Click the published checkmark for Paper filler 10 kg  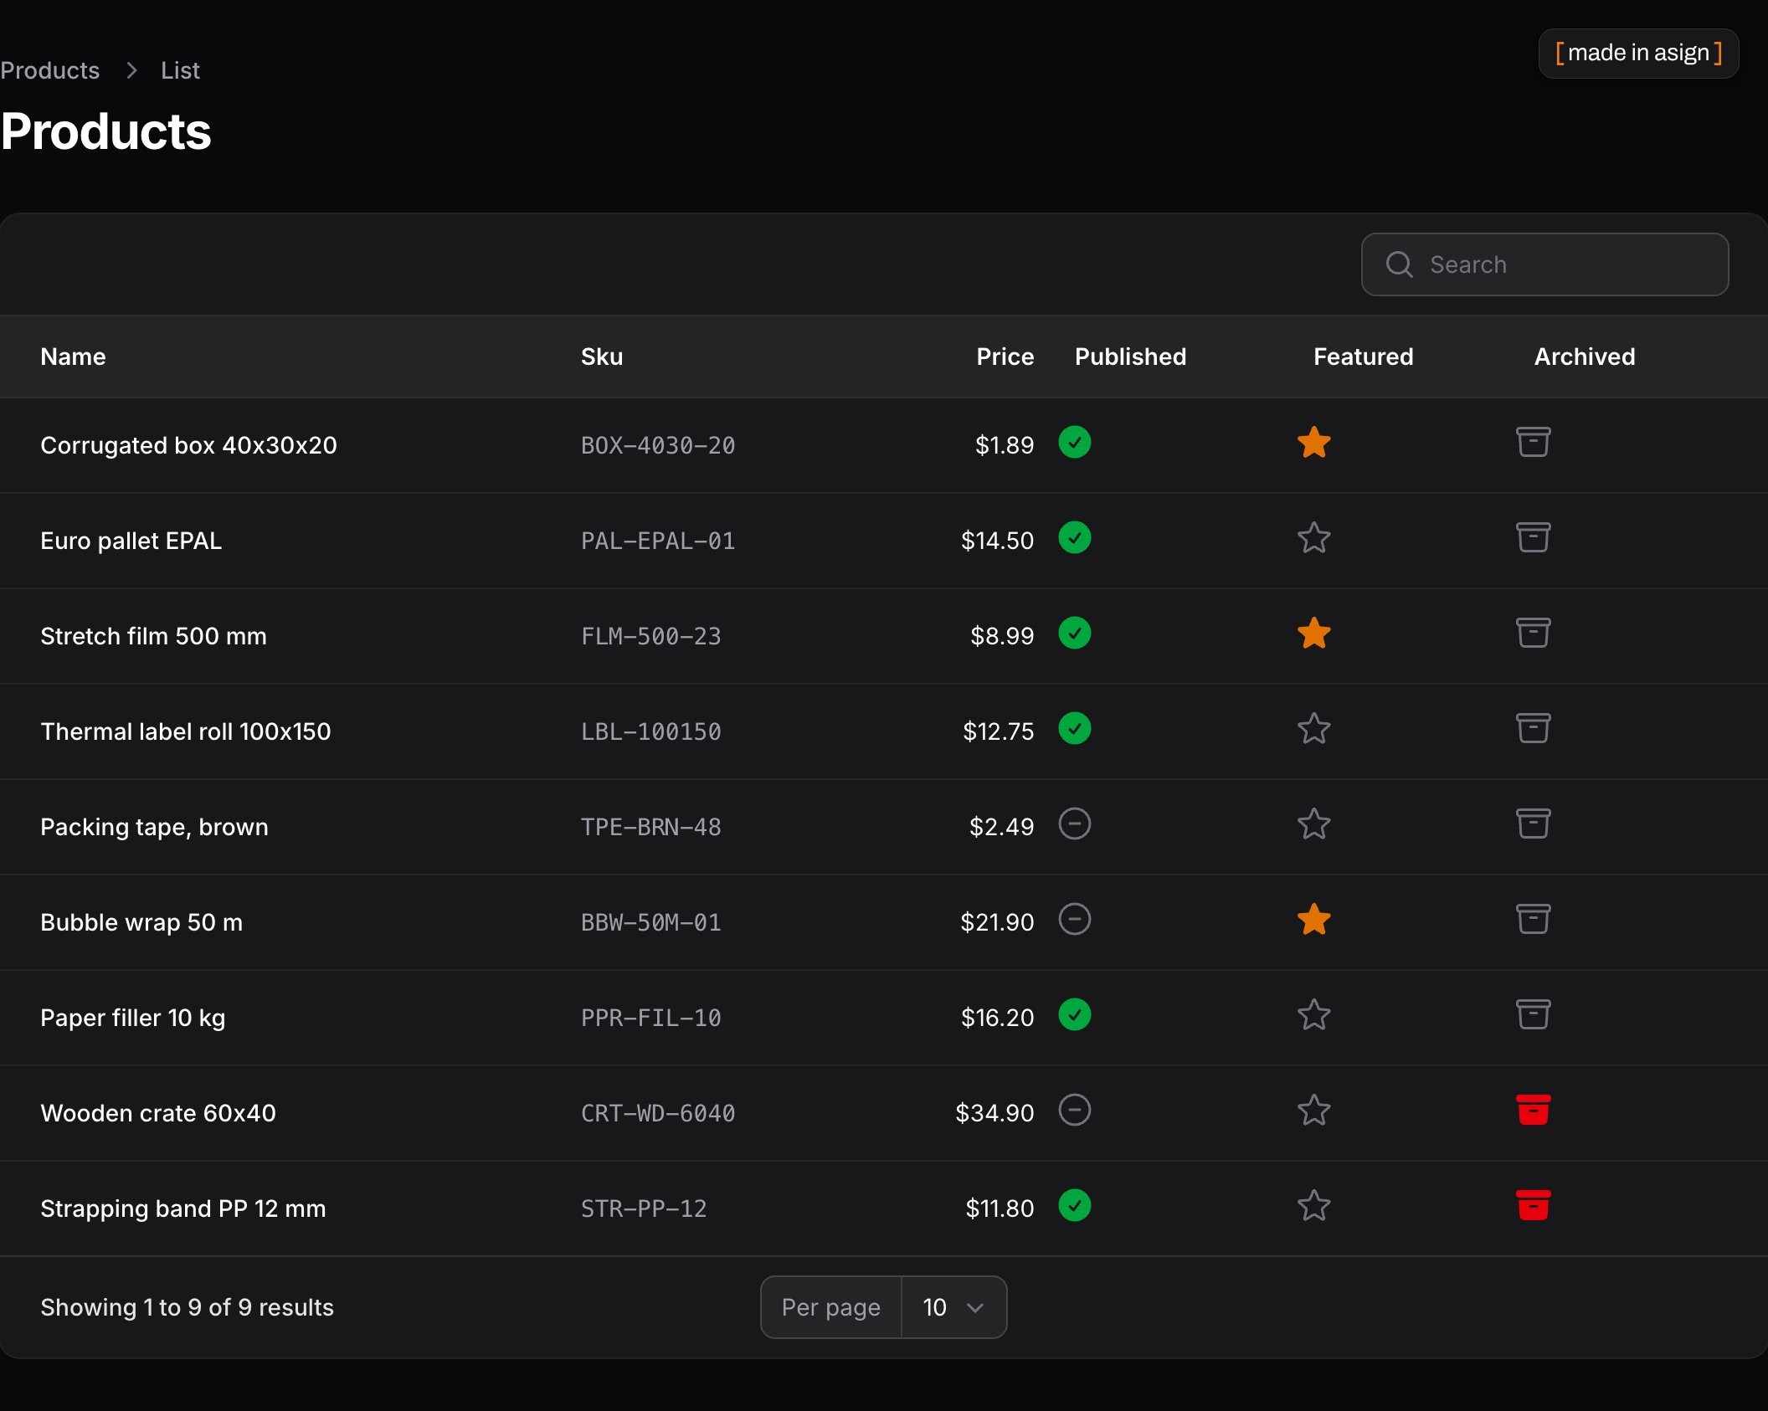point(1074,1015)
